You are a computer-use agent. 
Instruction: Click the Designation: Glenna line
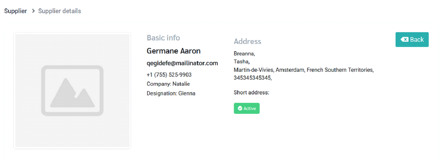click(171, 93)
